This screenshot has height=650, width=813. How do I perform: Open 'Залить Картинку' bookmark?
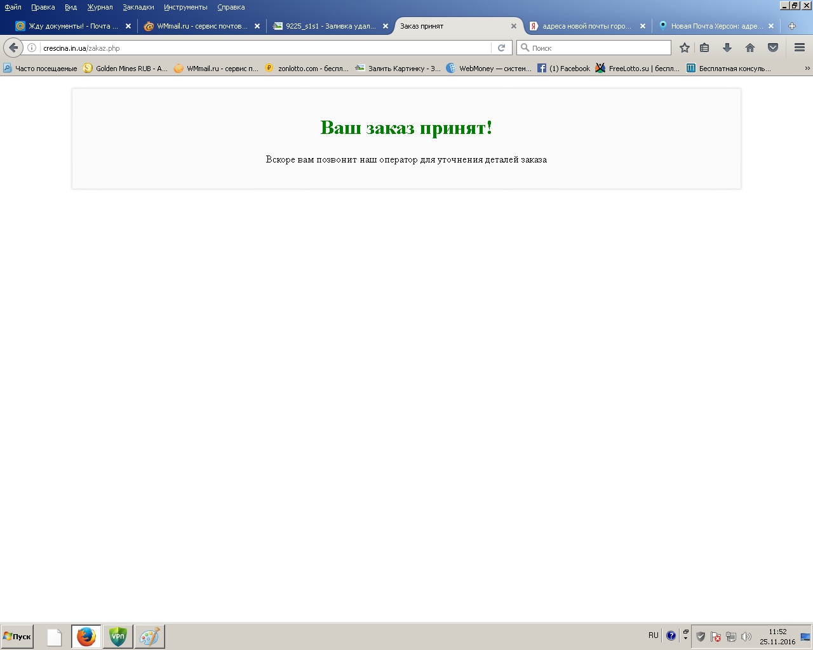coord(398,69)
